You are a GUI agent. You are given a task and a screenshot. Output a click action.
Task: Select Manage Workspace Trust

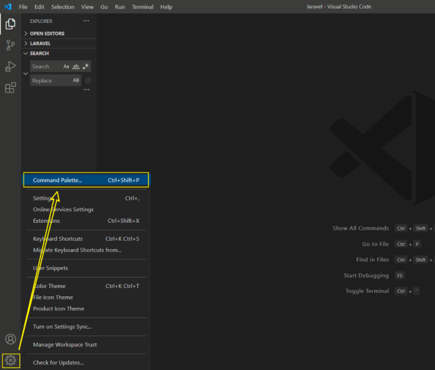[86, 345]
